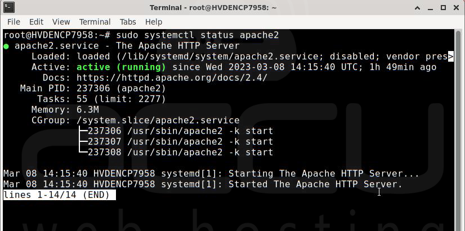The width and height of the screenshot is (465, 231).
Task: Open the Terminal menu
Action: 95,22
